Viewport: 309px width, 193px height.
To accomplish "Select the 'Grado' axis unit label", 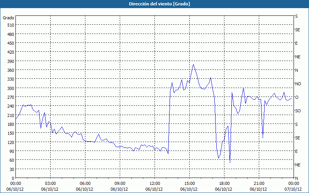I will point(8,18).
